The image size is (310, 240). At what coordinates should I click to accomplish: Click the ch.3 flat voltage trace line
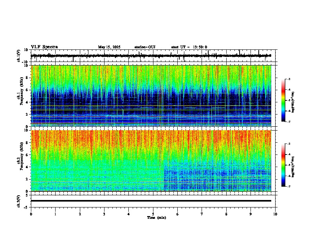click(x=151, y=201)
